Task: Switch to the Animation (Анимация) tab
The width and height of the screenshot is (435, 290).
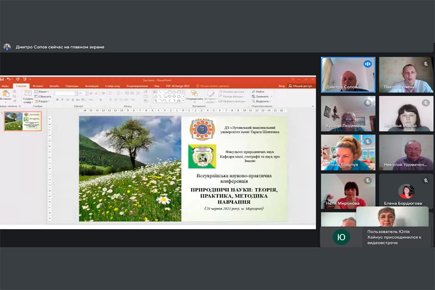Action: pos(91,86)
